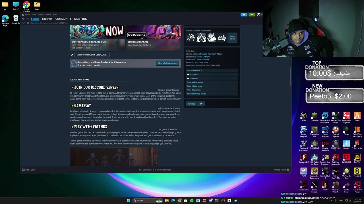
Task: Open TLauncher desktop shortcut
Action: coord(314,117)
